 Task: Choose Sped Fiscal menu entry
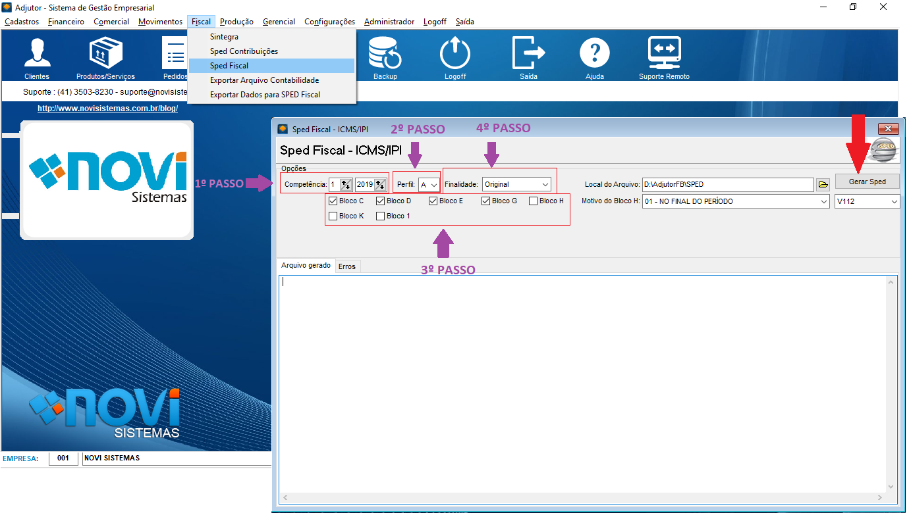pos(271,66)
